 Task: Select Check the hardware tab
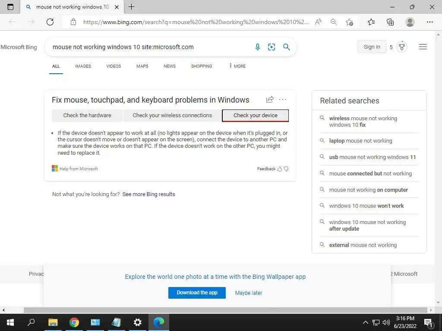pos(87,116)
